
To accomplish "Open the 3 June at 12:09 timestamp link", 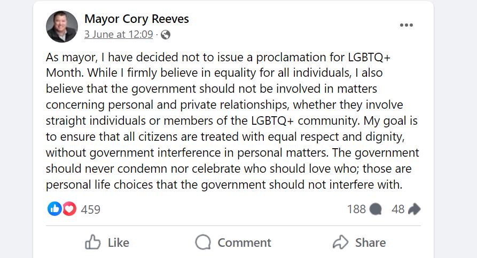I will pyautogui.click(x=119, y=34).
